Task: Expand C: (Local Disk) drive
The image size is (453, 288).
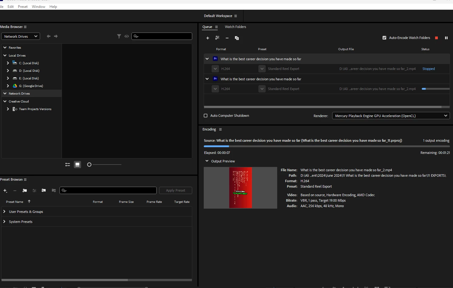Action: point(8,63)
